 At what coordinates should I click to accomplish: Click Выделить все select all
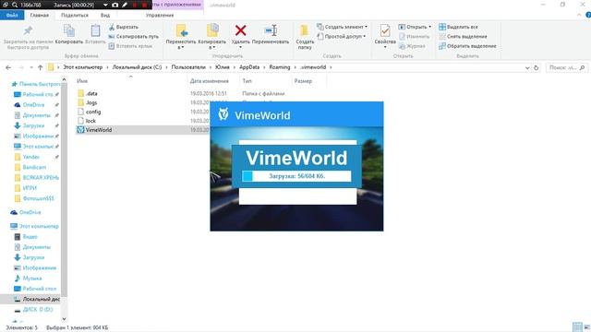pos(458,27)
